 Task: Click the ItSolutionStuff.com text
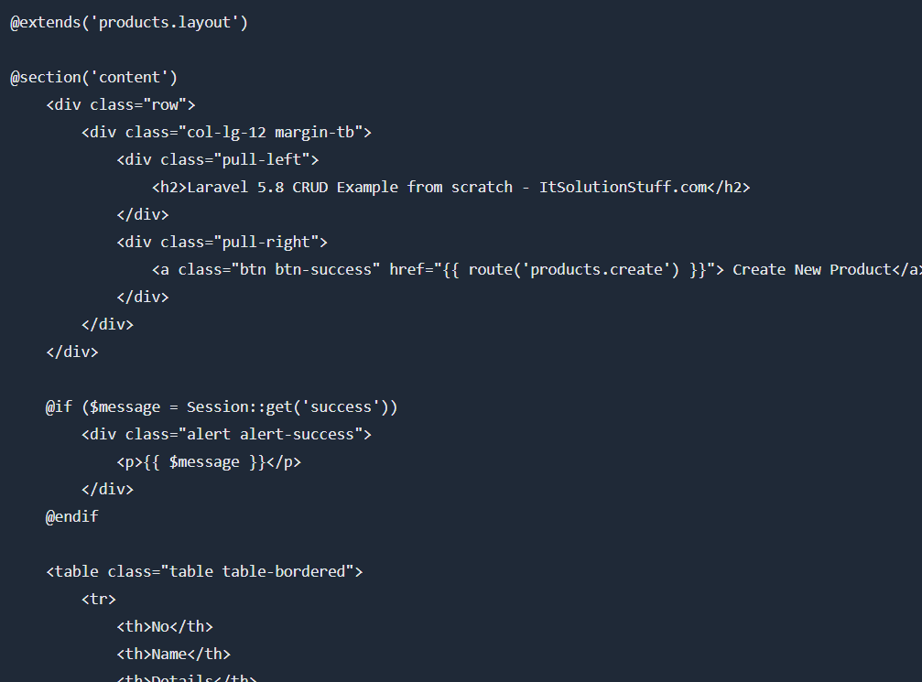(623, 187)
